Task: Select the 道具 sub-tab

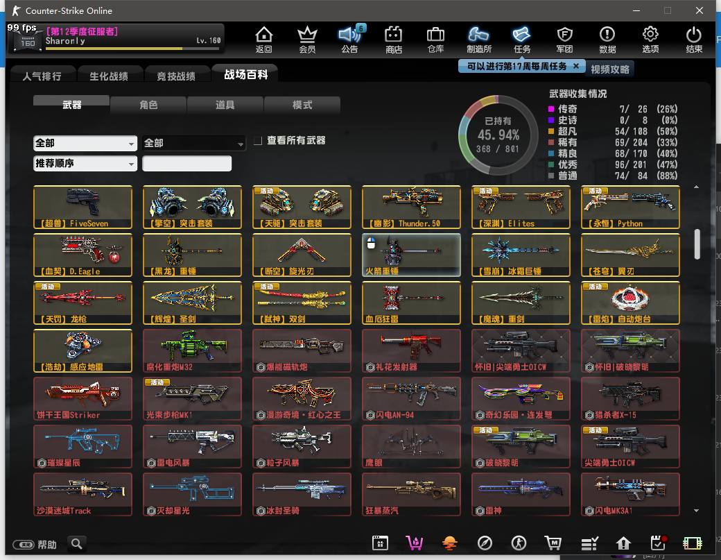Action: click(225, 105)
